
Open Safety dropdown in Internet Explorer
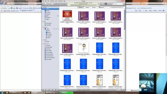coord(155,10)
